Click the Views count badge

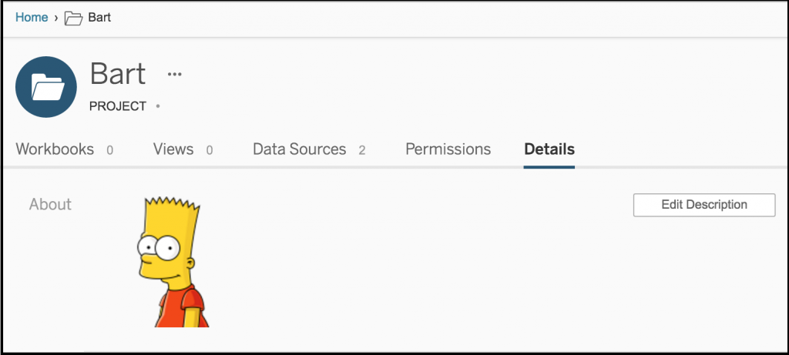[x=210, y=150]
